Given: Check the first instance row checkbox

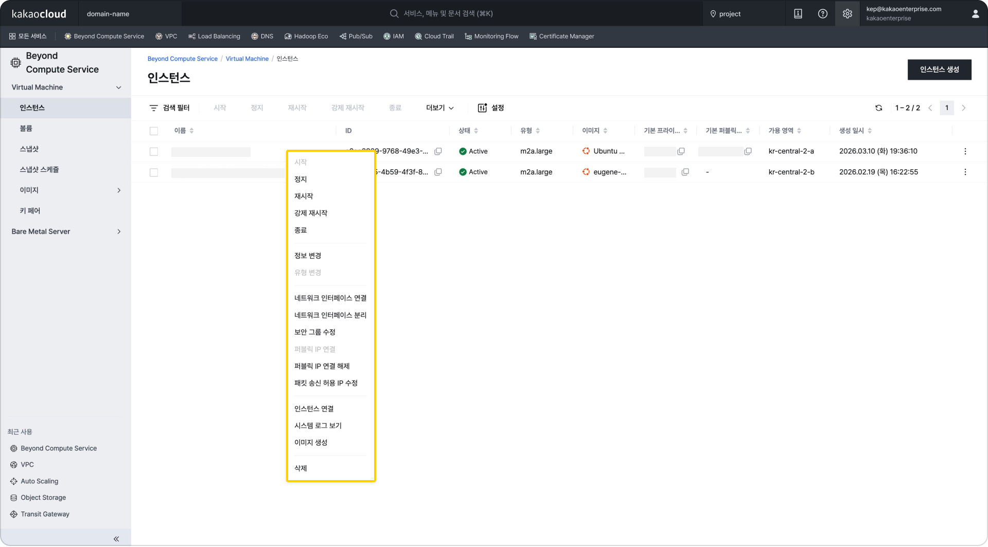Looking at the screenshot, I should click(x=154, y=152).
